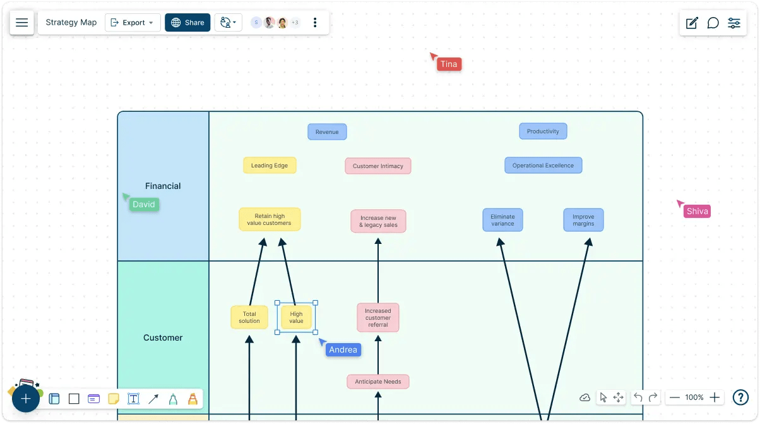Show the +3 additional collaborators
Viewport: 760px width, 424px height.
tap(295, 23)
